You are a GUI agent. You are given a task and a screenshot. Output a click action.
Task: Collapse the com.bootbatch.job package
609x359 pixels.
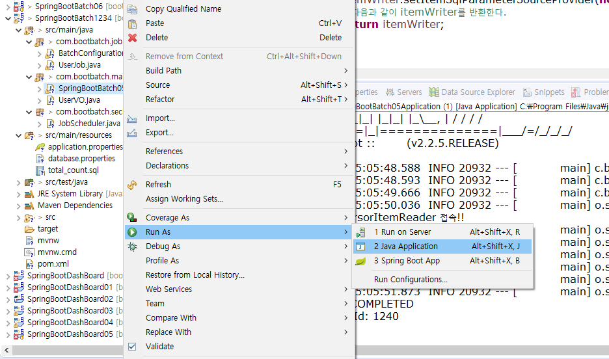coord(29,42)
